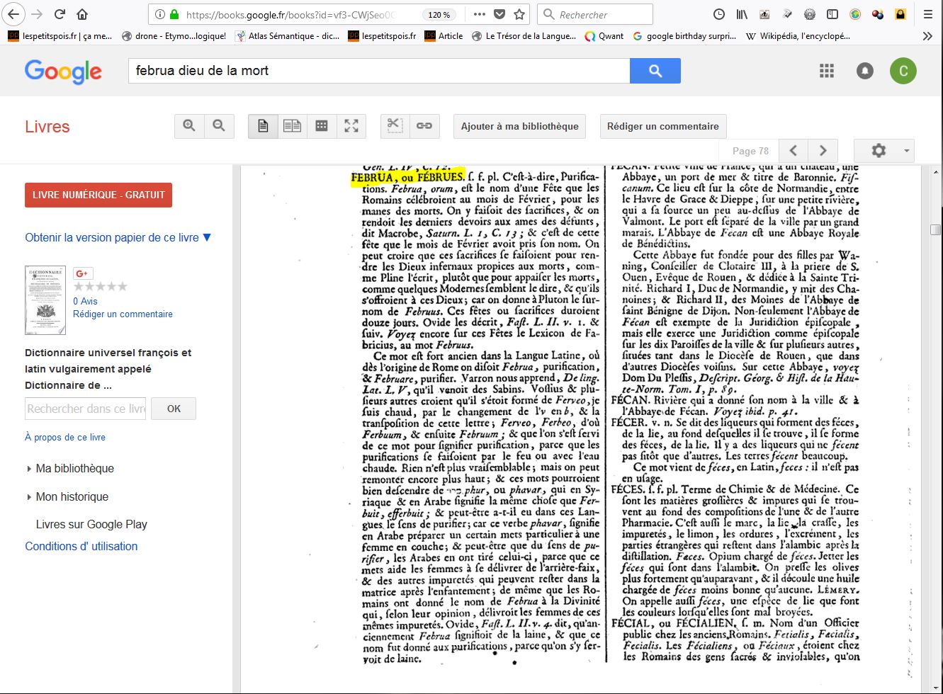
Task: Click the Rechercher dans ce livre field
Action: [85, 409]
